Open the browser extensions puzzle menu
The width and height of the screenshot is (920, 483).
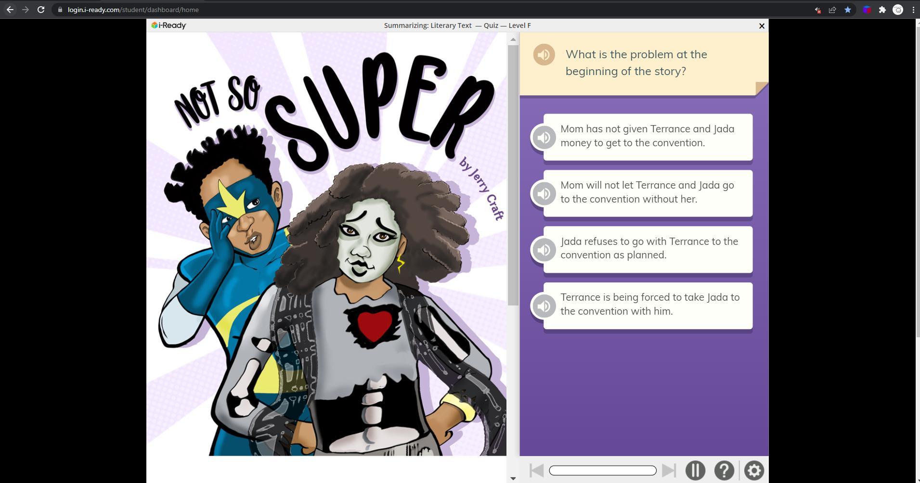[x=882, y=10]
